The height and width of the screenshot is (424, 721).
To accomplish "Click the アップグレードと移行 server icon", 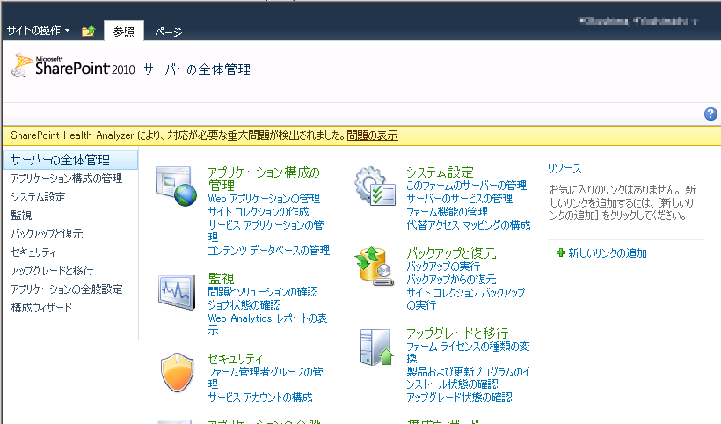I will tap(376, 347).
